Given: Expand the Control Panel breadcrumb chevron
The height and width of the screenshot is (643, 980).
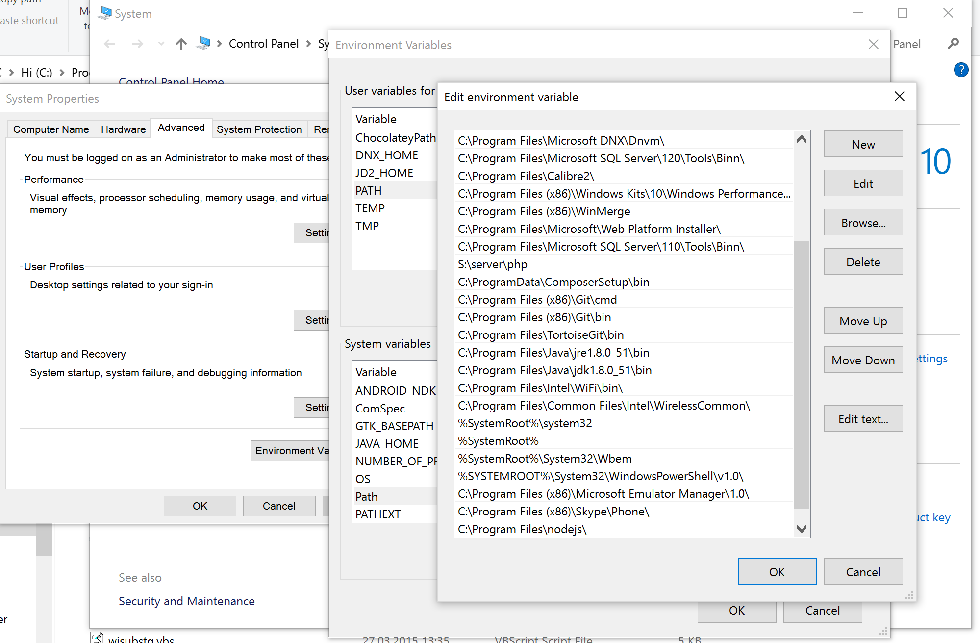Looking at the screenshot, I should (x=309, y=44).
